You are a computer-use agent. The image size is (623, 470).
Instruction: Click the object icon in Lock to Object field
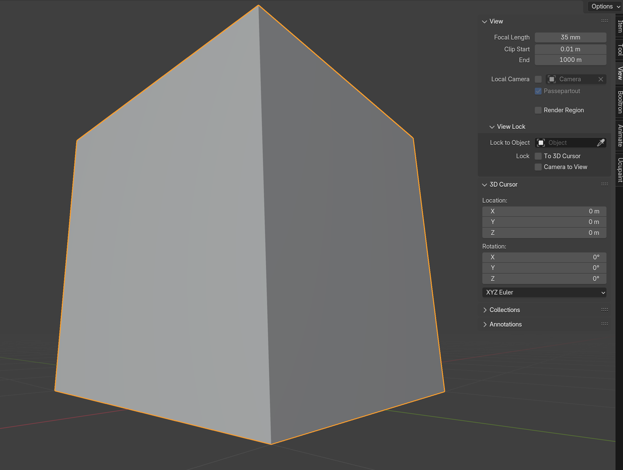pyautogui.click(x=541, y=142)
